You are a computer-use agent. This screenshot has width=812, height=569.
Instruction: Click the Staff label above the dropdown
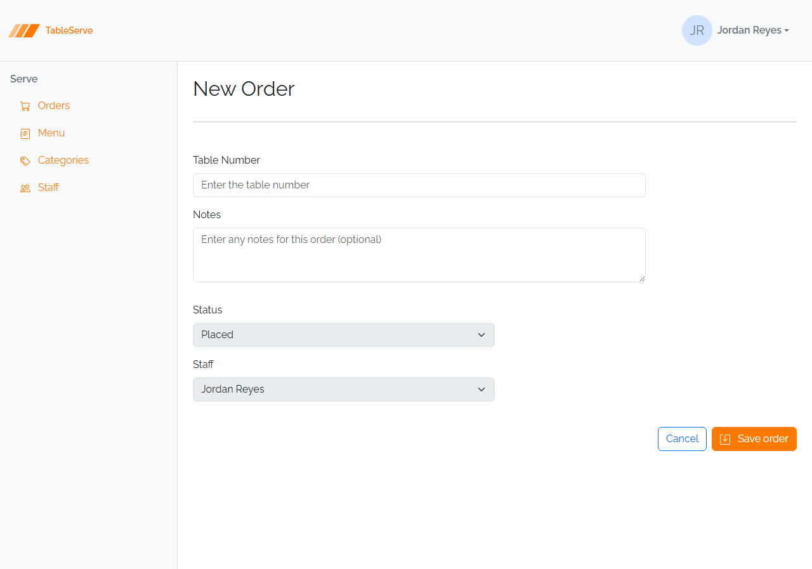pos(203,365)
